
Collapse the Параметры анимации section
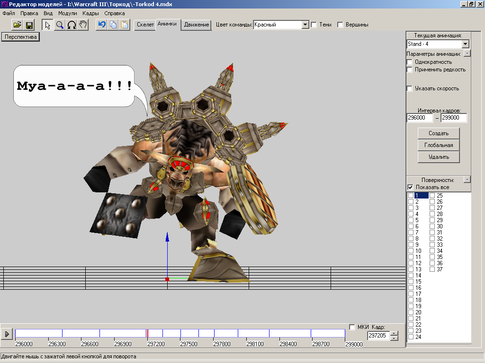point(467,53)
